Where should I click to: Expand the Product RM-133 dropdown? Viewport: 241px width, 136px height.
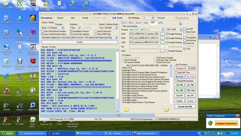(163, 29)
